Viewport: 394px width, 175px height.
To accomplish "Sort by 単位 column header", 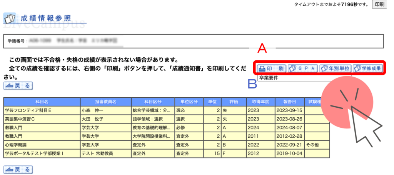I will point(212,102).
